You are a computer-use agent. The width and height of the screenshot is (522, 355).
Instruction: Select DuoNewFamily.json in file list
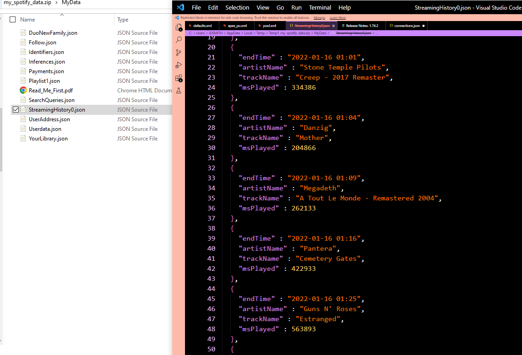click(53, 32)
